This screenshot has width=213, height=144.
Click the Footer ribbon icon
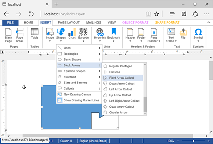(141, 35)
